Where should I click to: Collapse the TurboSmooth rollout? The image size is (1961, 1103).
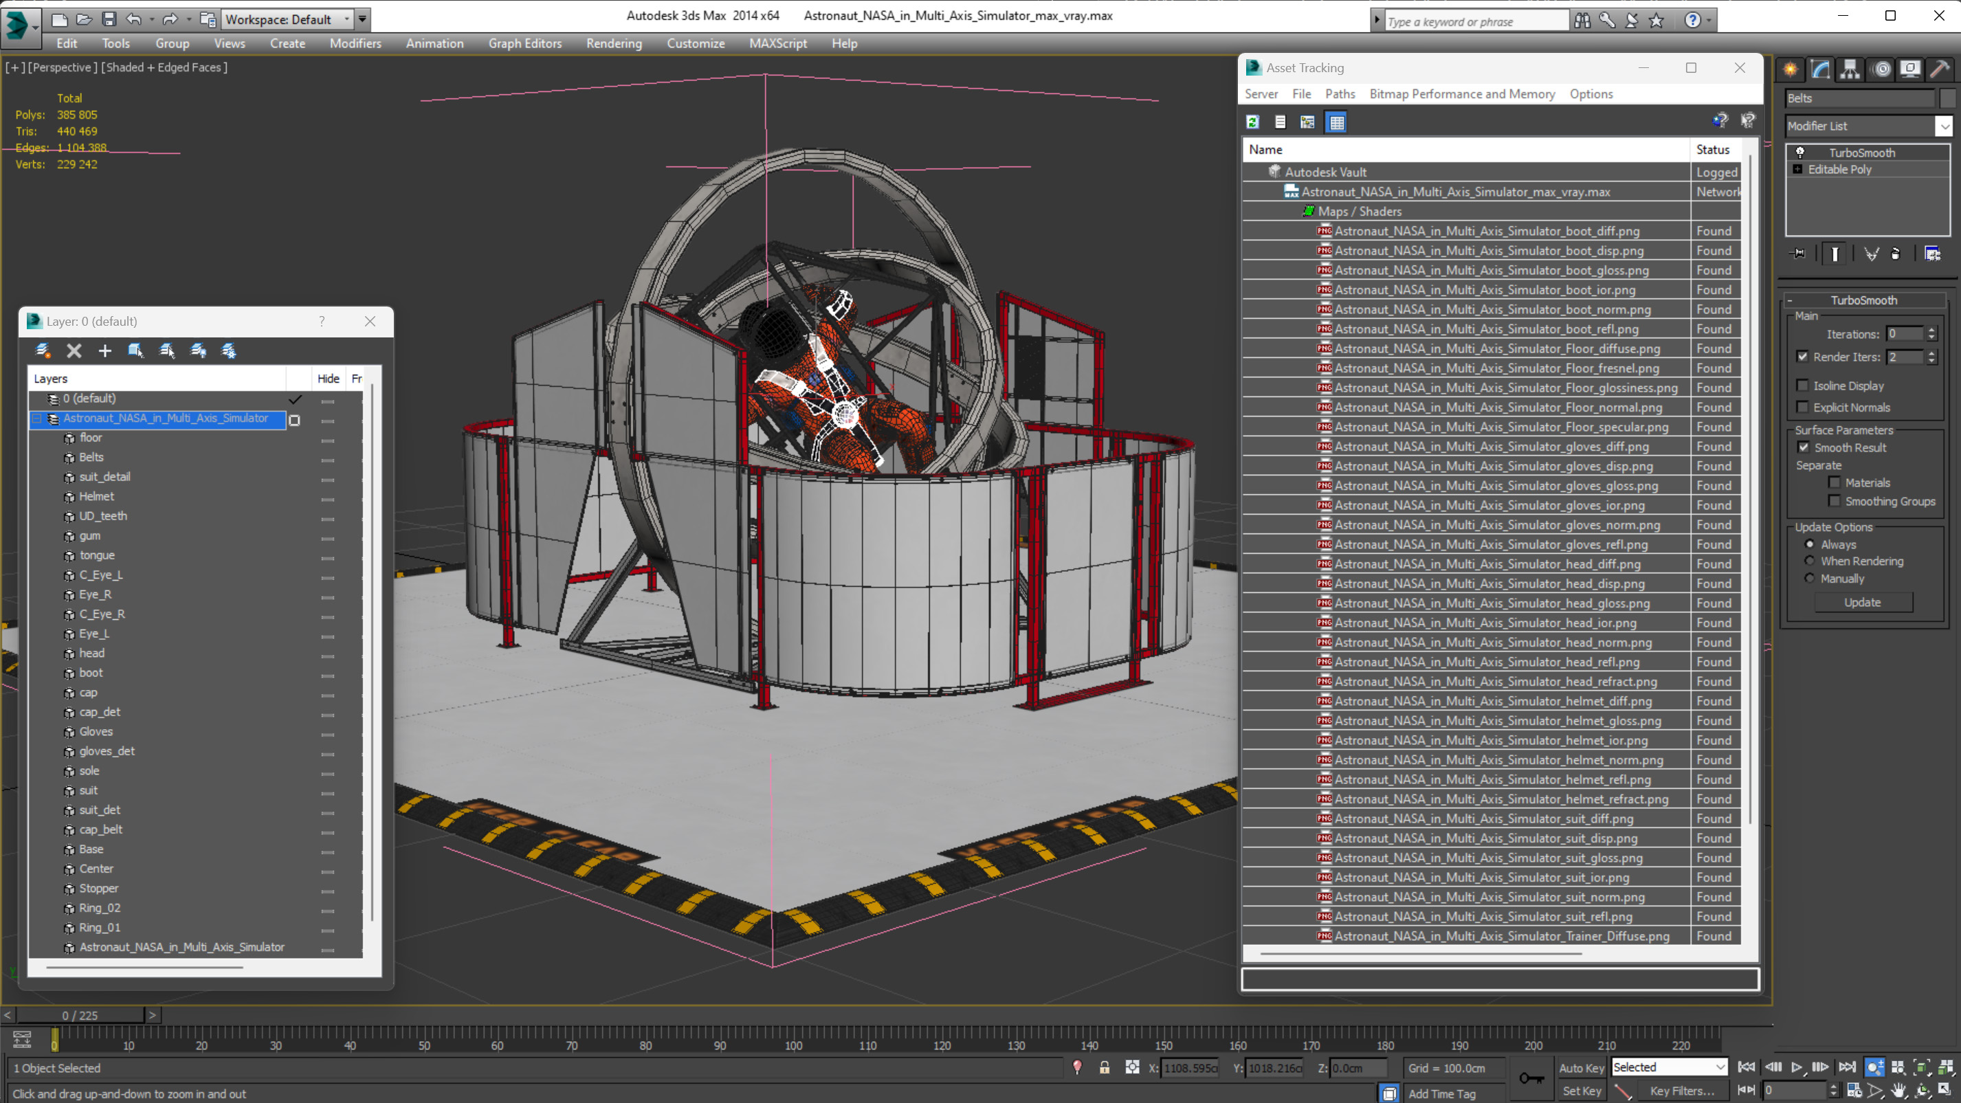(1863, 300)
